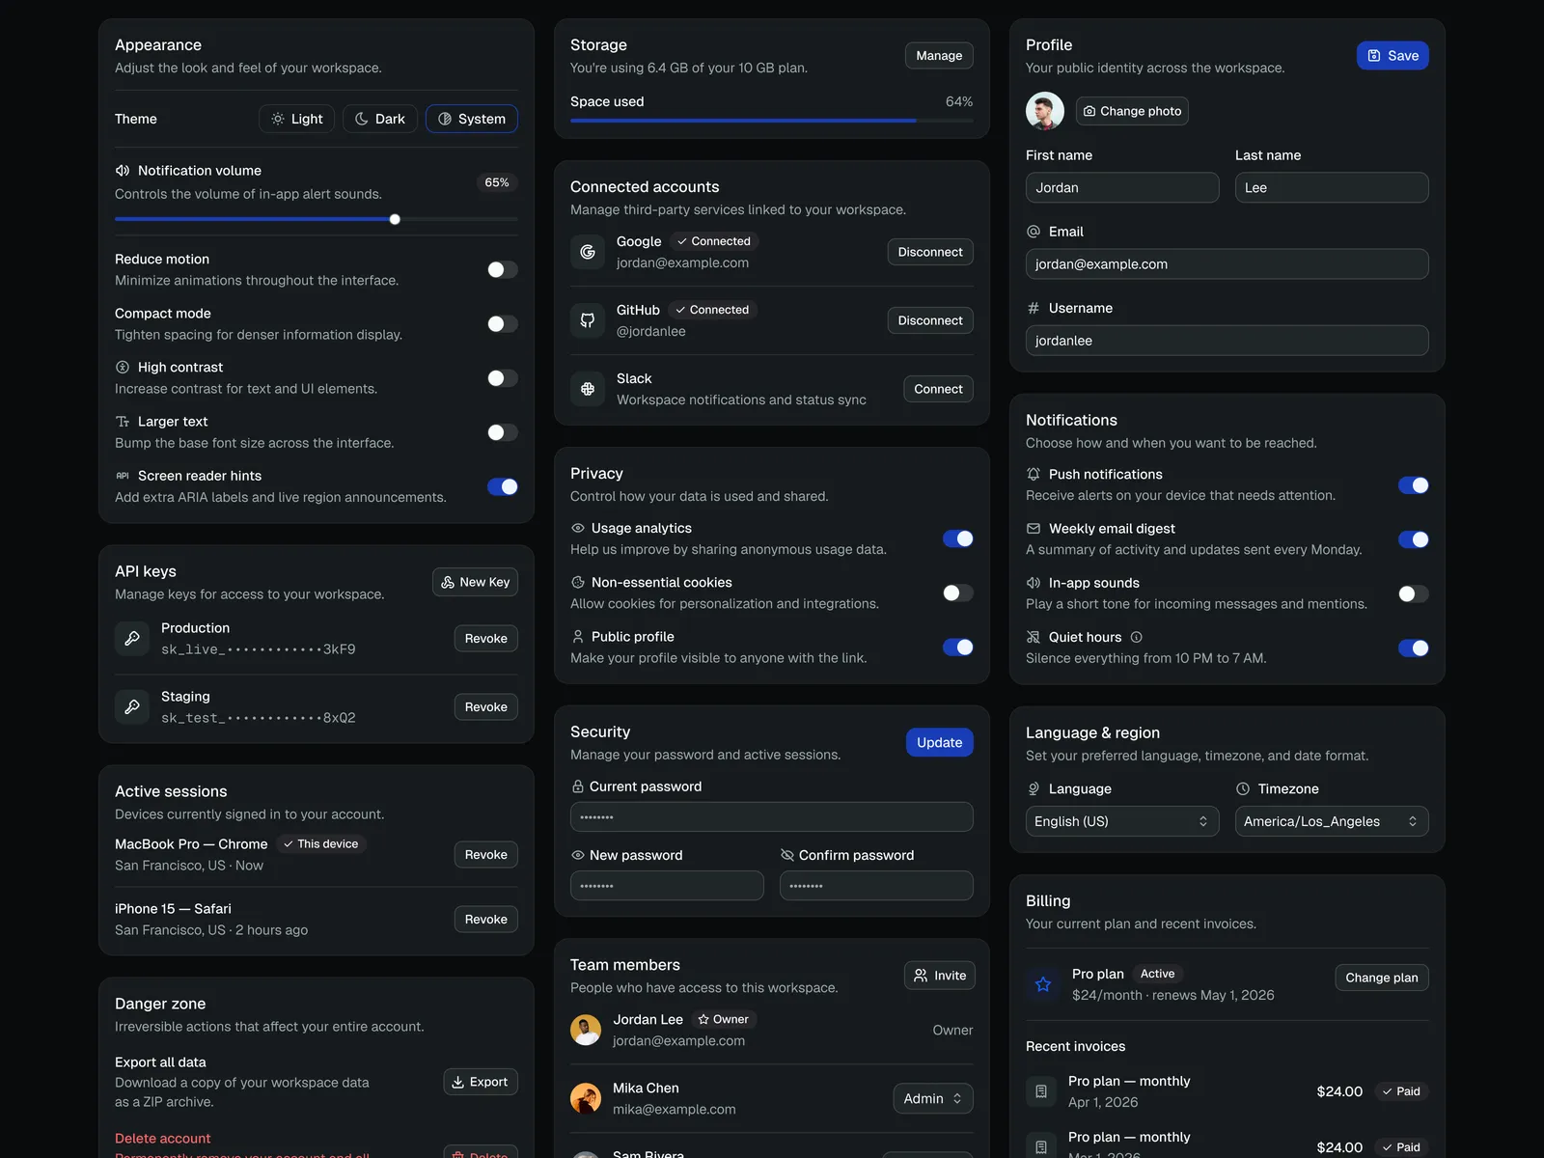Turn off Usage analytics switch
This screenshot has width=1544, height=1158.
pos(957,538)
